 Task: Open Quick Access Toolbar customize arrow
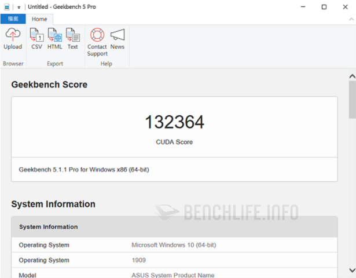tap(19, 8)
